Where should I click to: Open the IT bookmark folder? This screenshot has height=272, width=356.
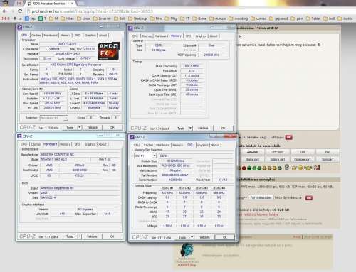184,18
